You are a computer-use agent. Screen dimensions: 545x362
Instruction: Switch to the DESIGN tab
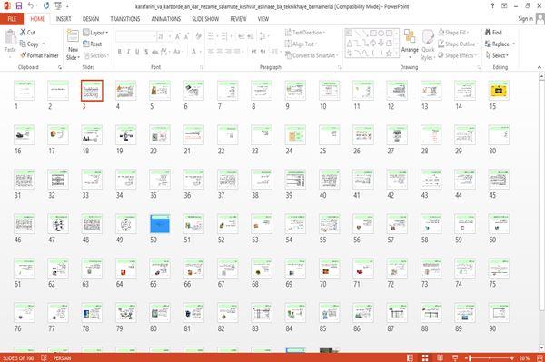[x=91, y=19]
